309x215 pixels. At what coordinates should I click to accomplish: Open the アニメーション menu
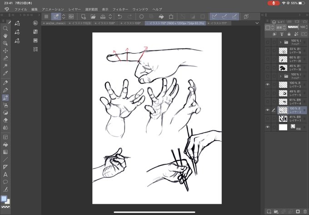point(53,9)
